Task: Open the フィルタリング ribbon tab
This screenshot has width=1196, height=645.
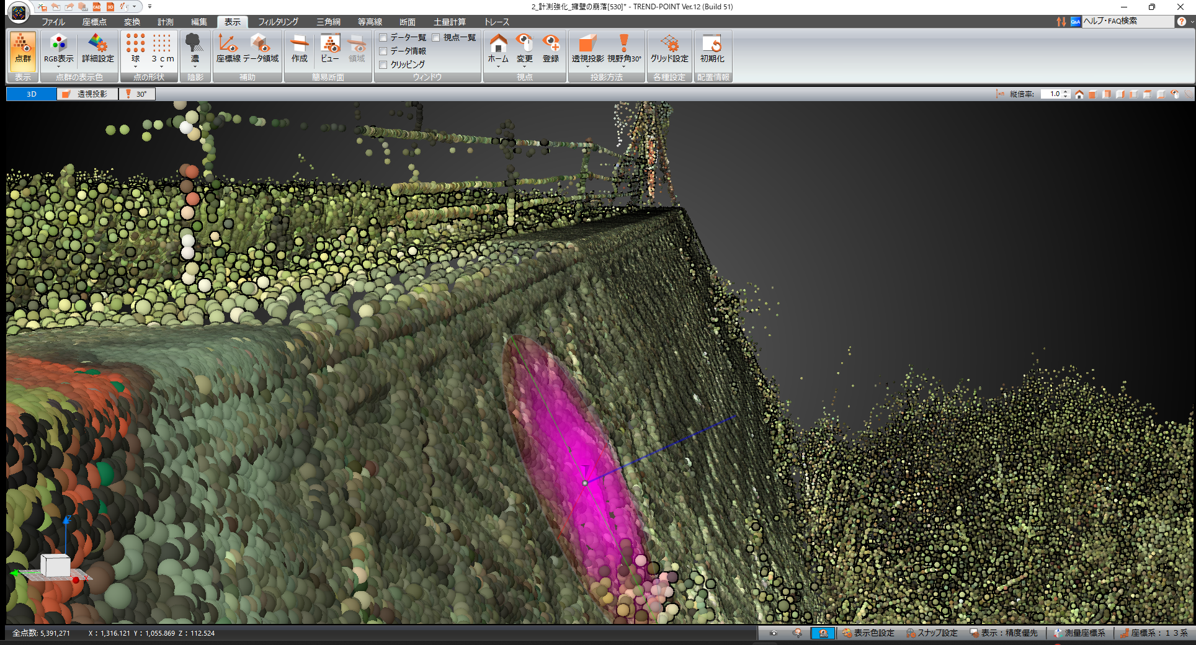Action: 278,22
